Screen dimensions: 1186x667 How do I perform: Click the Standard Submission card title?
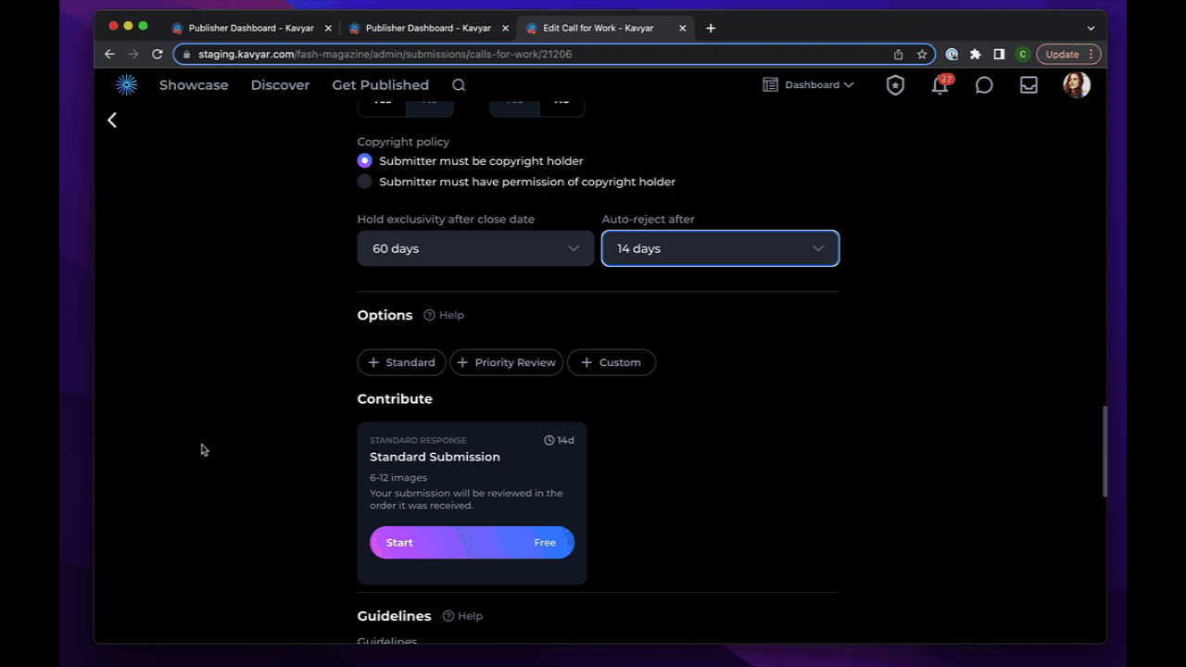pyautogui.click(x=435, y=457)
